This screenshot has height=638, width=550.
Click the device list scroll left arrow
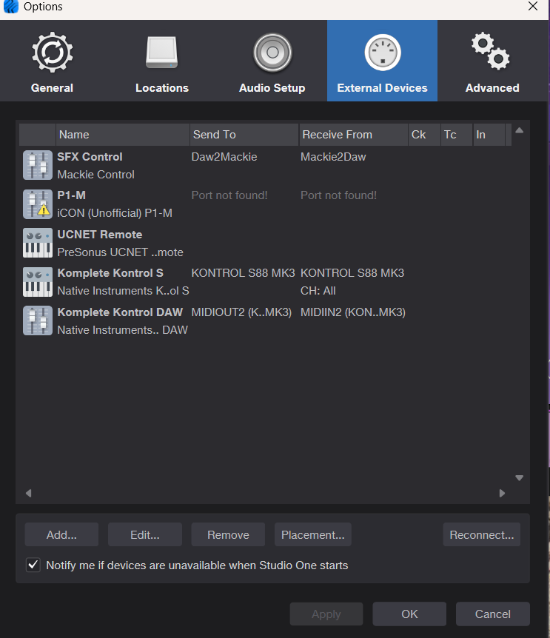click(x=28, y=493)
